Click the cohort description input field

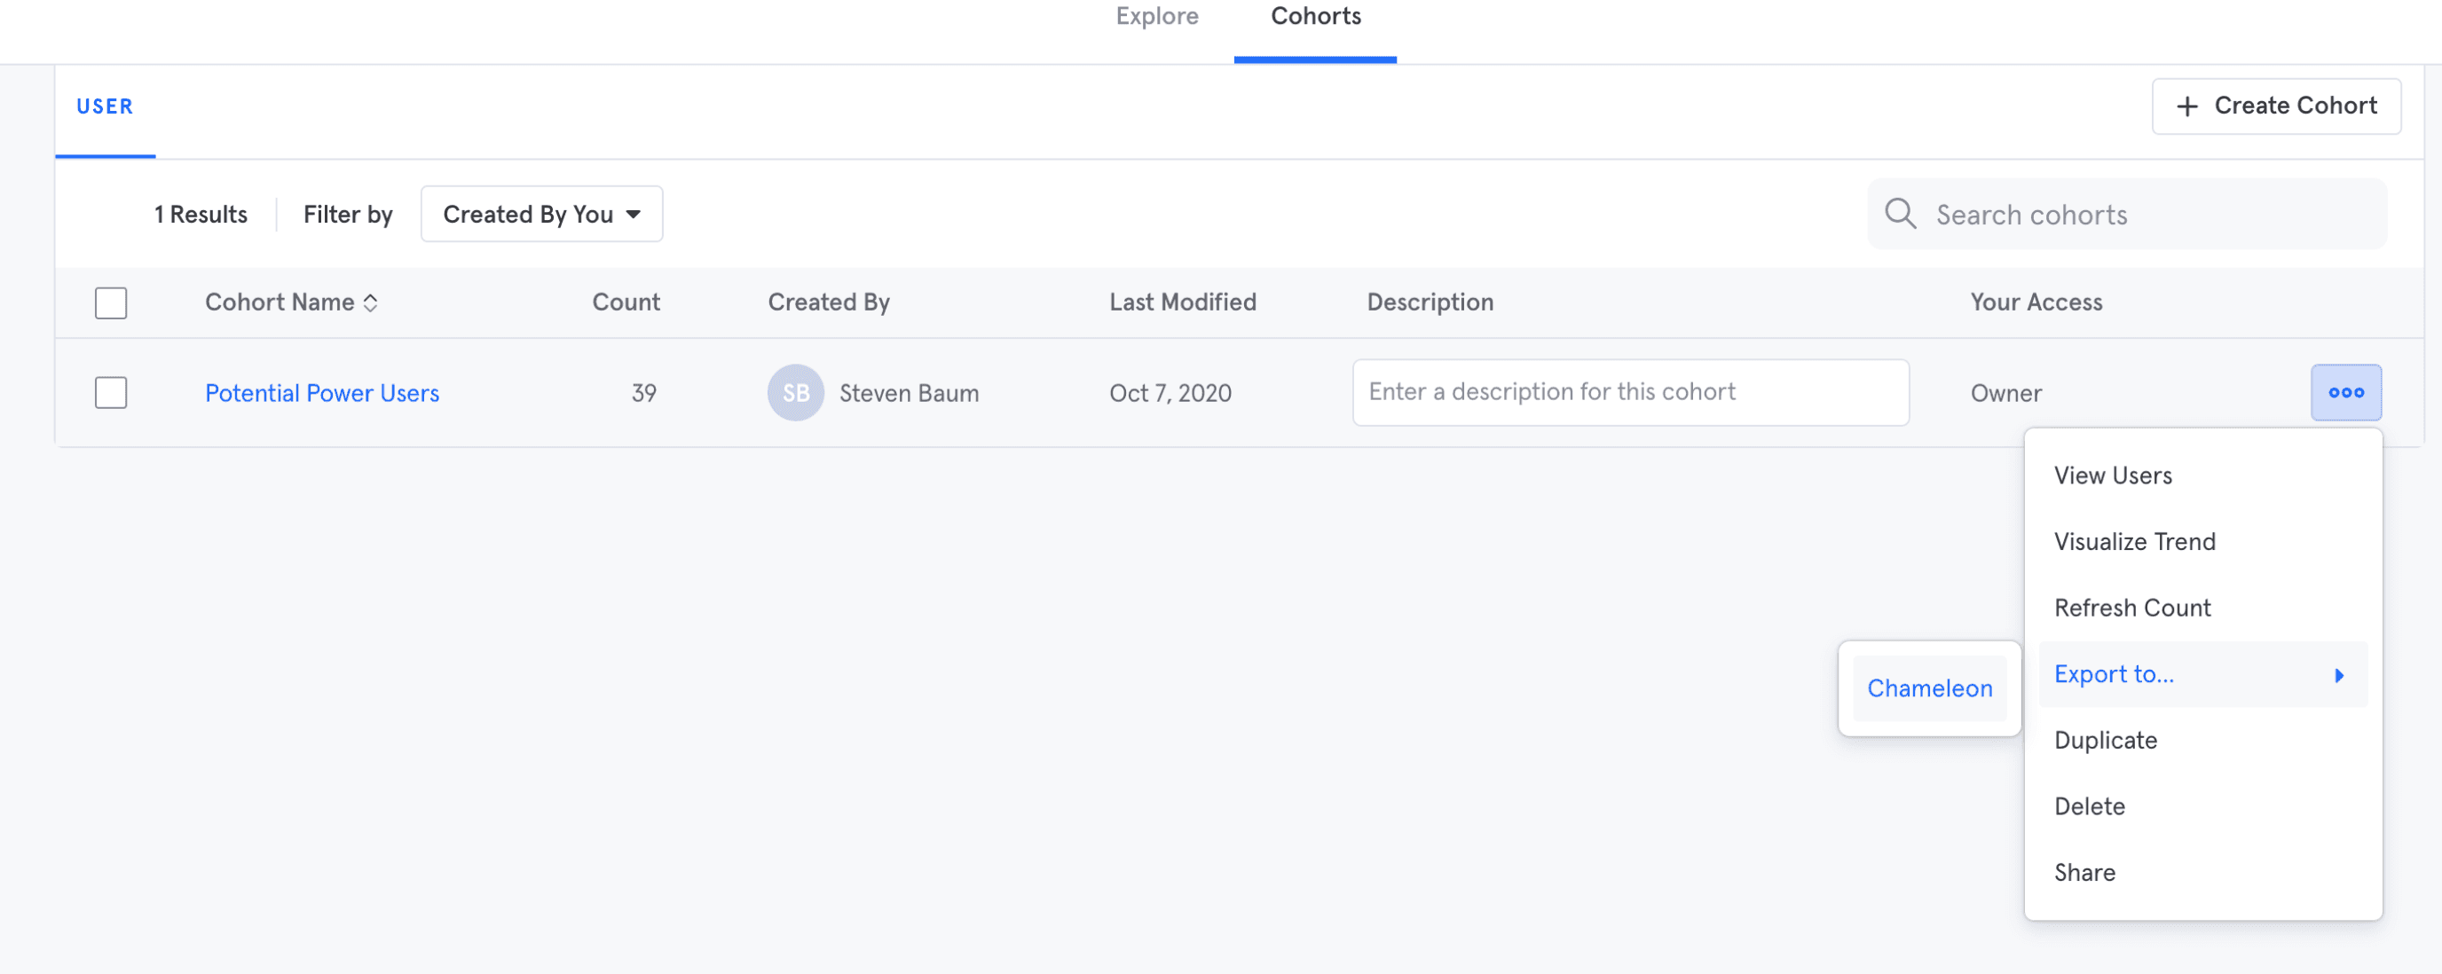pos(1629,392)
